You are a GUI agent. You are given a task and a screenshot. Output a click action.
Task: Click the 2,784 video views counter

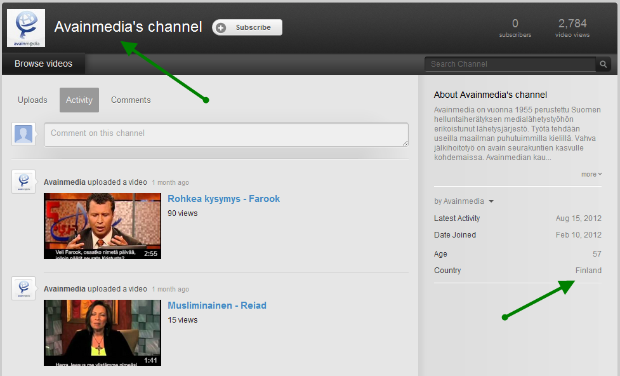(572, 28)
